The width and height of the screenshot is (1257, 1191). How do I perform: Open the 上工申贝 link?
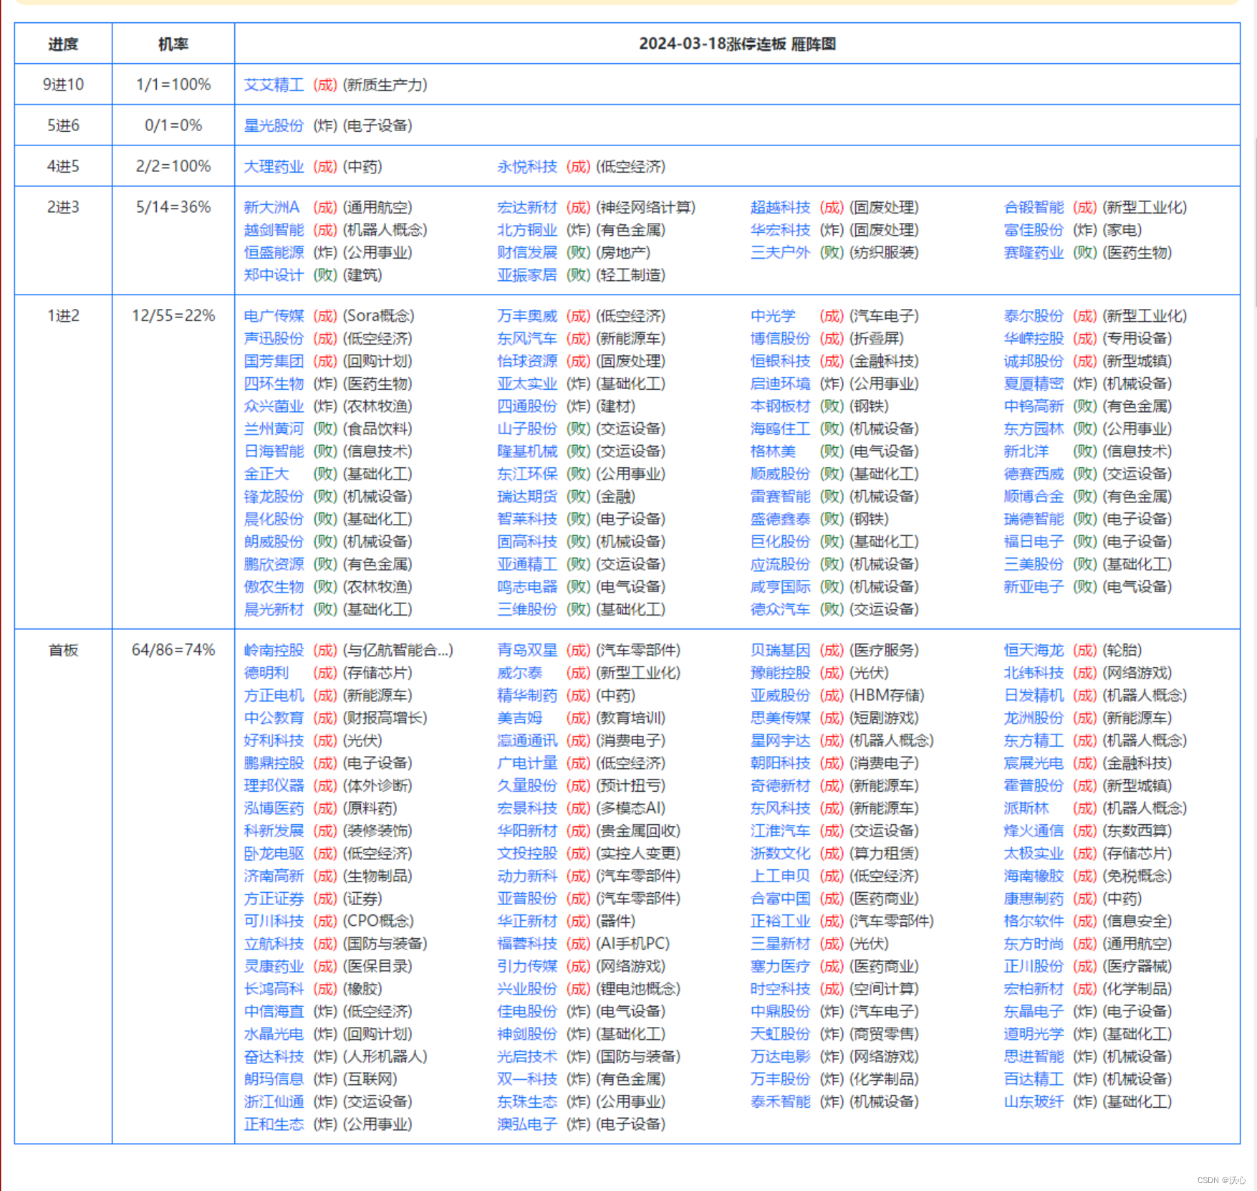coord(781,876)
